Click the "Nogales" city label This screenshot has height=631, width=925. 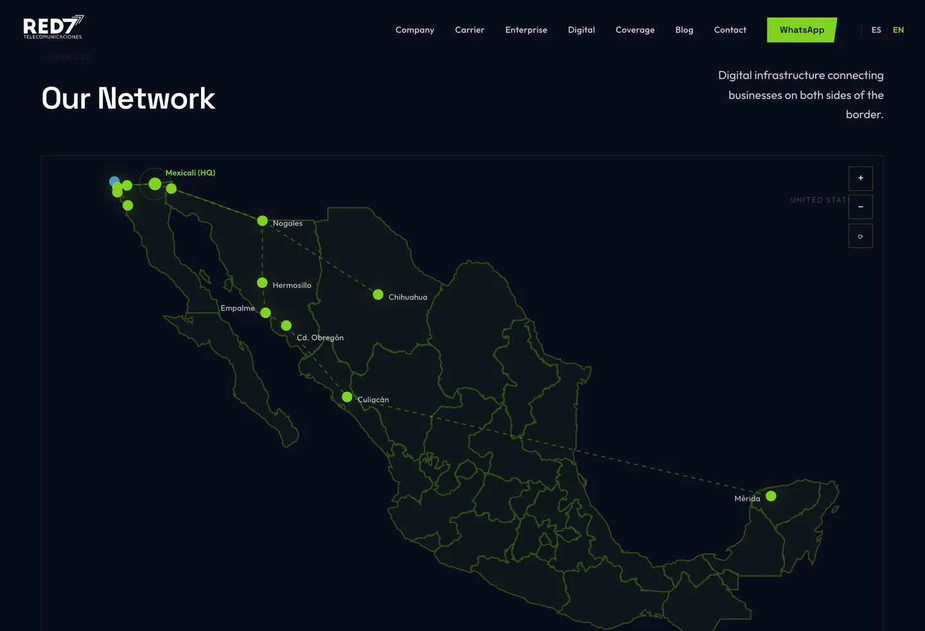pos(287,224)
